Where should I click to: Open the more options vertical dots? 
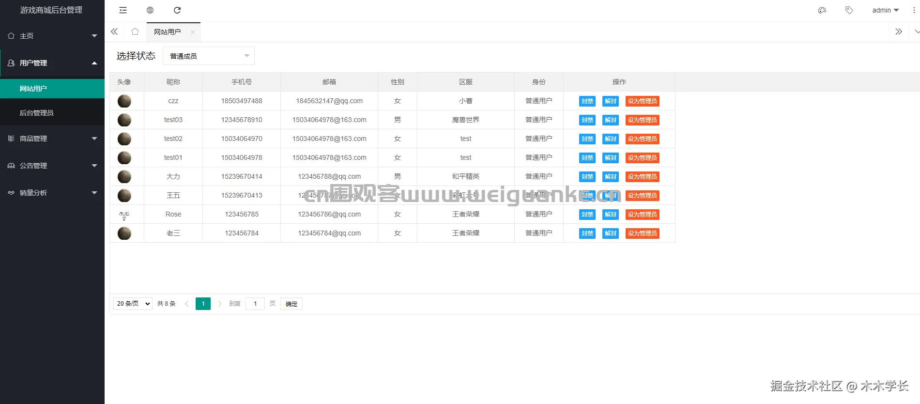[x=914, y=10]
